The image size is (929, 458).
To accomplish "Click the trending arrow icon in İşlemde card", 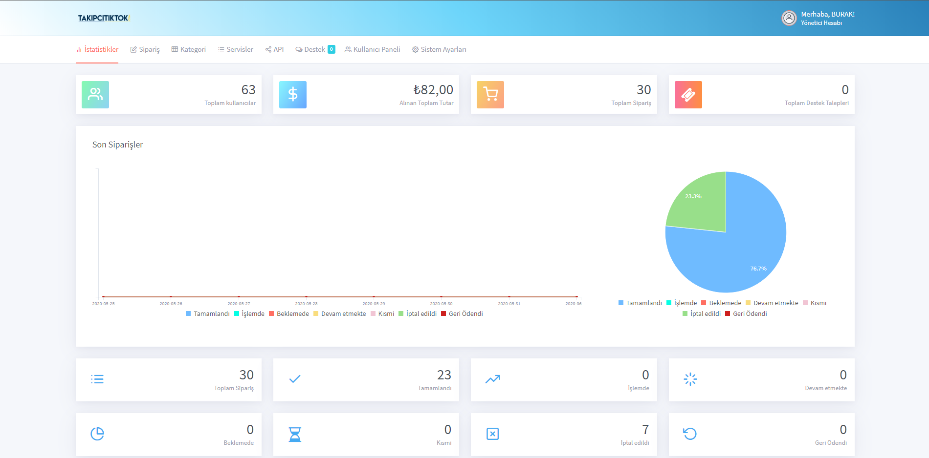I will pyautogui.click(x=493, y=379).
